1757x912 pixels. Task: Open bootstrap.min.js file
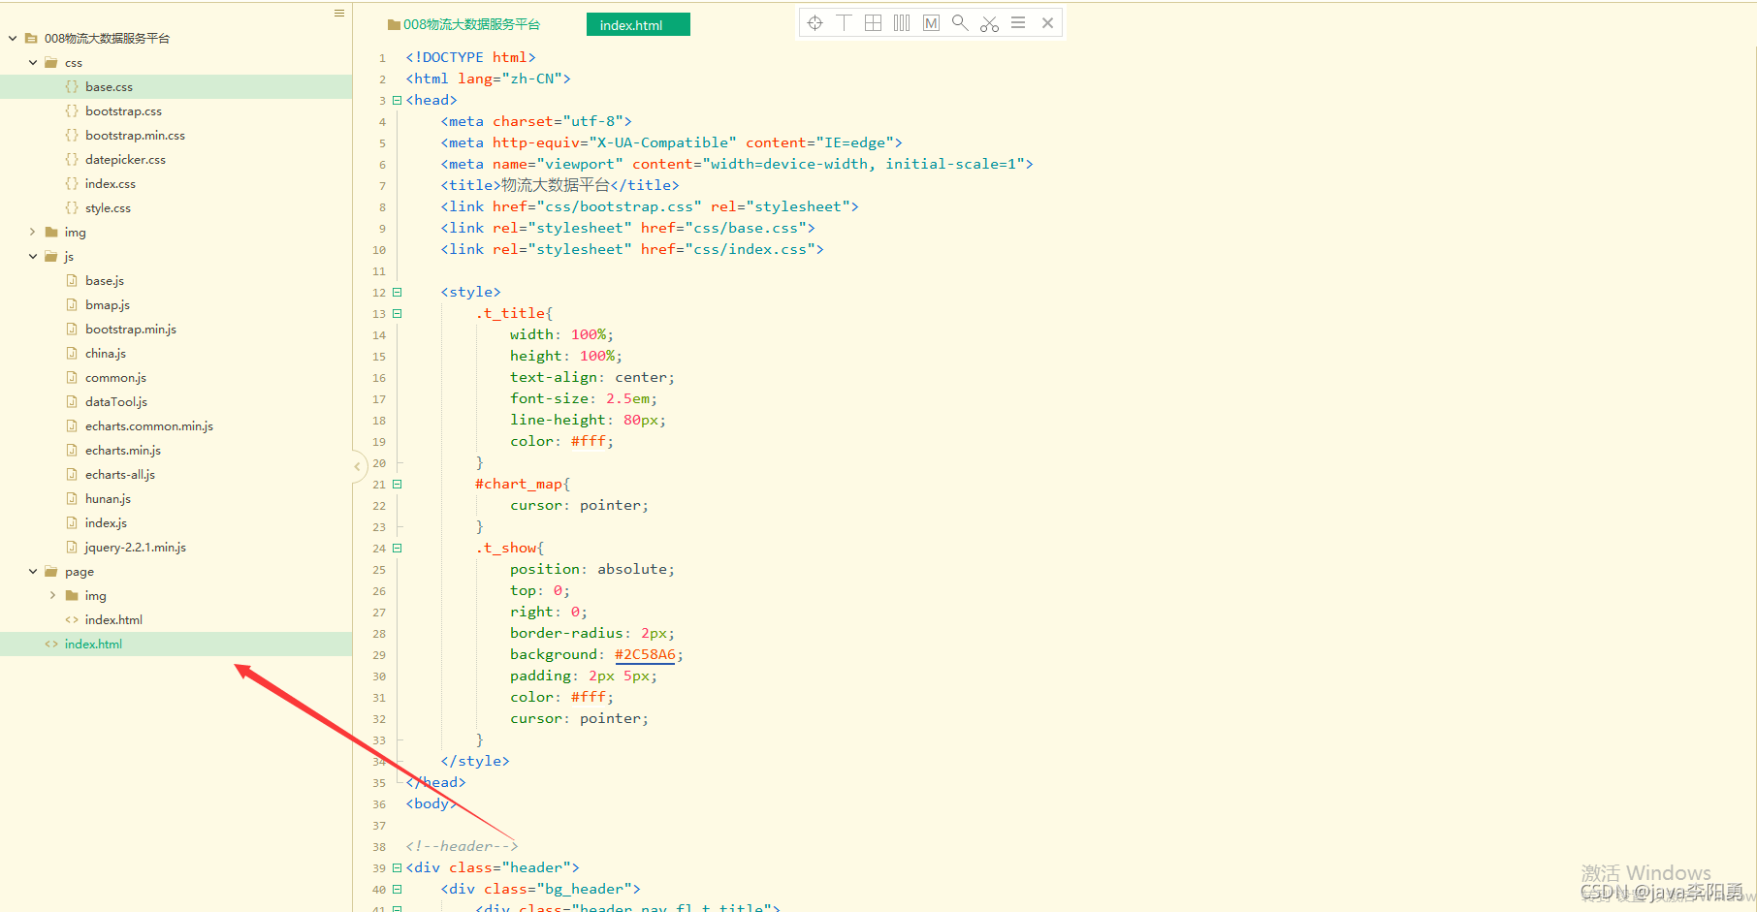pyautogui.click(x=131, y=330)
